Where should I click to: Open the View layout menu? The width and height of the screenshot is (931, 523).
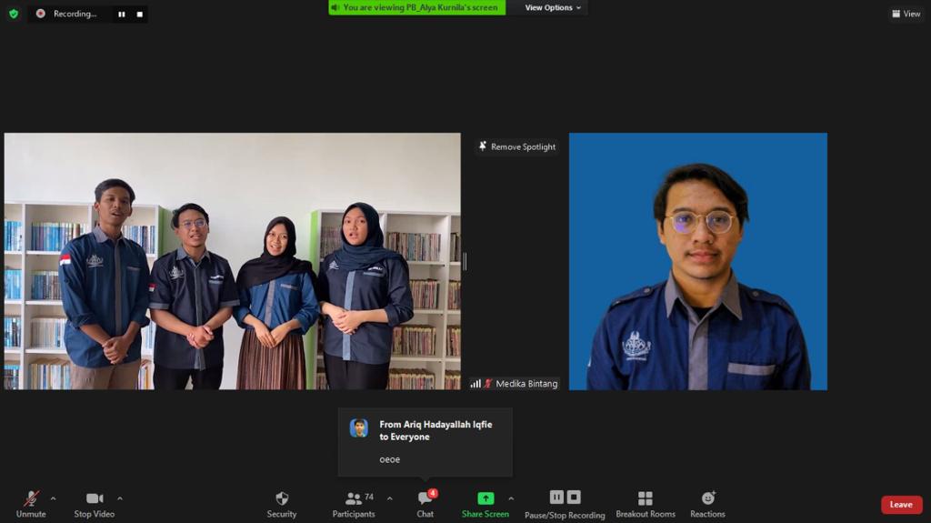[906, 14]
